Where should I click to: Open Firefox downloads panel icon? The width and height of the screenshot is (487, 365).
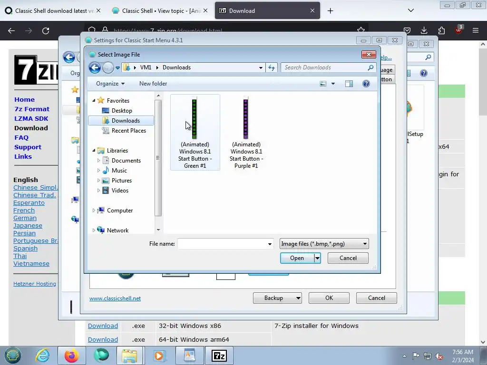point(424,30)
